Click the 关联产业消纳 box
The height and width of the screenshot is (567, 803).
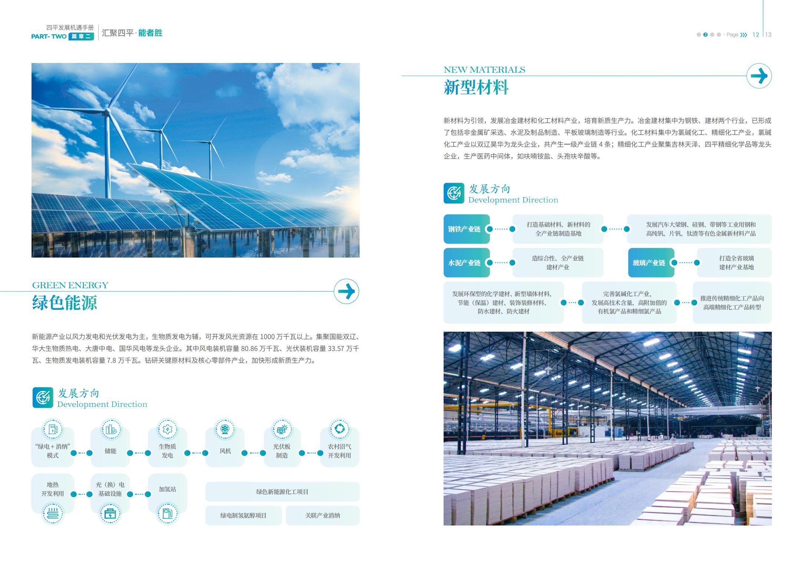coord(322,515)
